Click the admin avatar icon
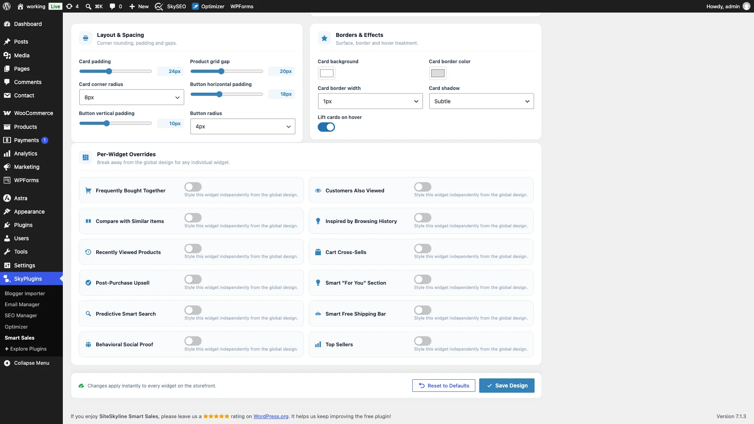Viewport: 754px width, 424px height. (747, 6)
